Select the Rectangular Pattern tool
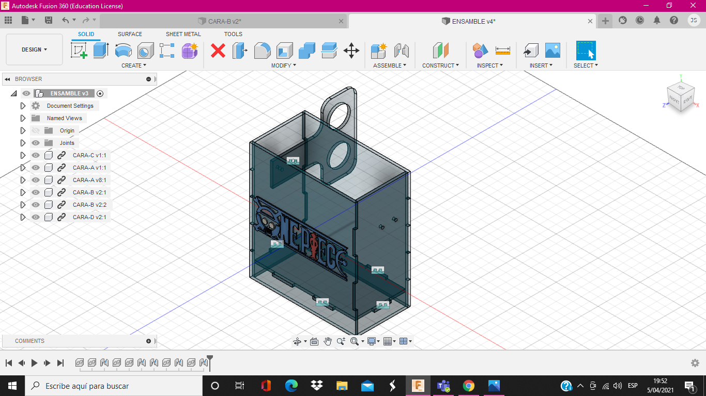The image size is (706, 396). click(x=167, y=51)
